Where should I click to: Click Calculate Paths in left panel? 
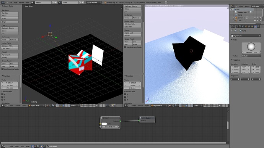[x=10, y=46]
